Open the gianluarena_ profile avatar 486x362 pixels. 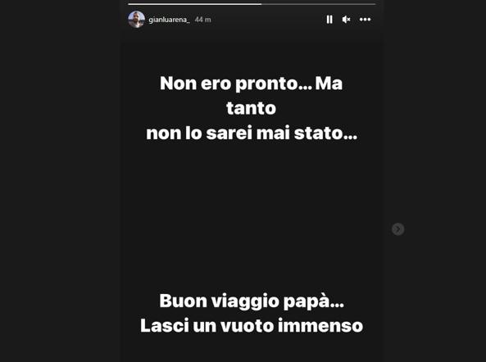coord(136,20)
